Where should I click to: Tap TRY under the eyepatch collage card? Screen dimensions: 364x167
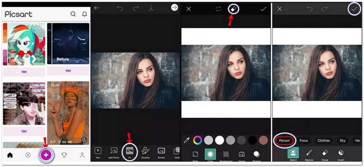point(24,132)
